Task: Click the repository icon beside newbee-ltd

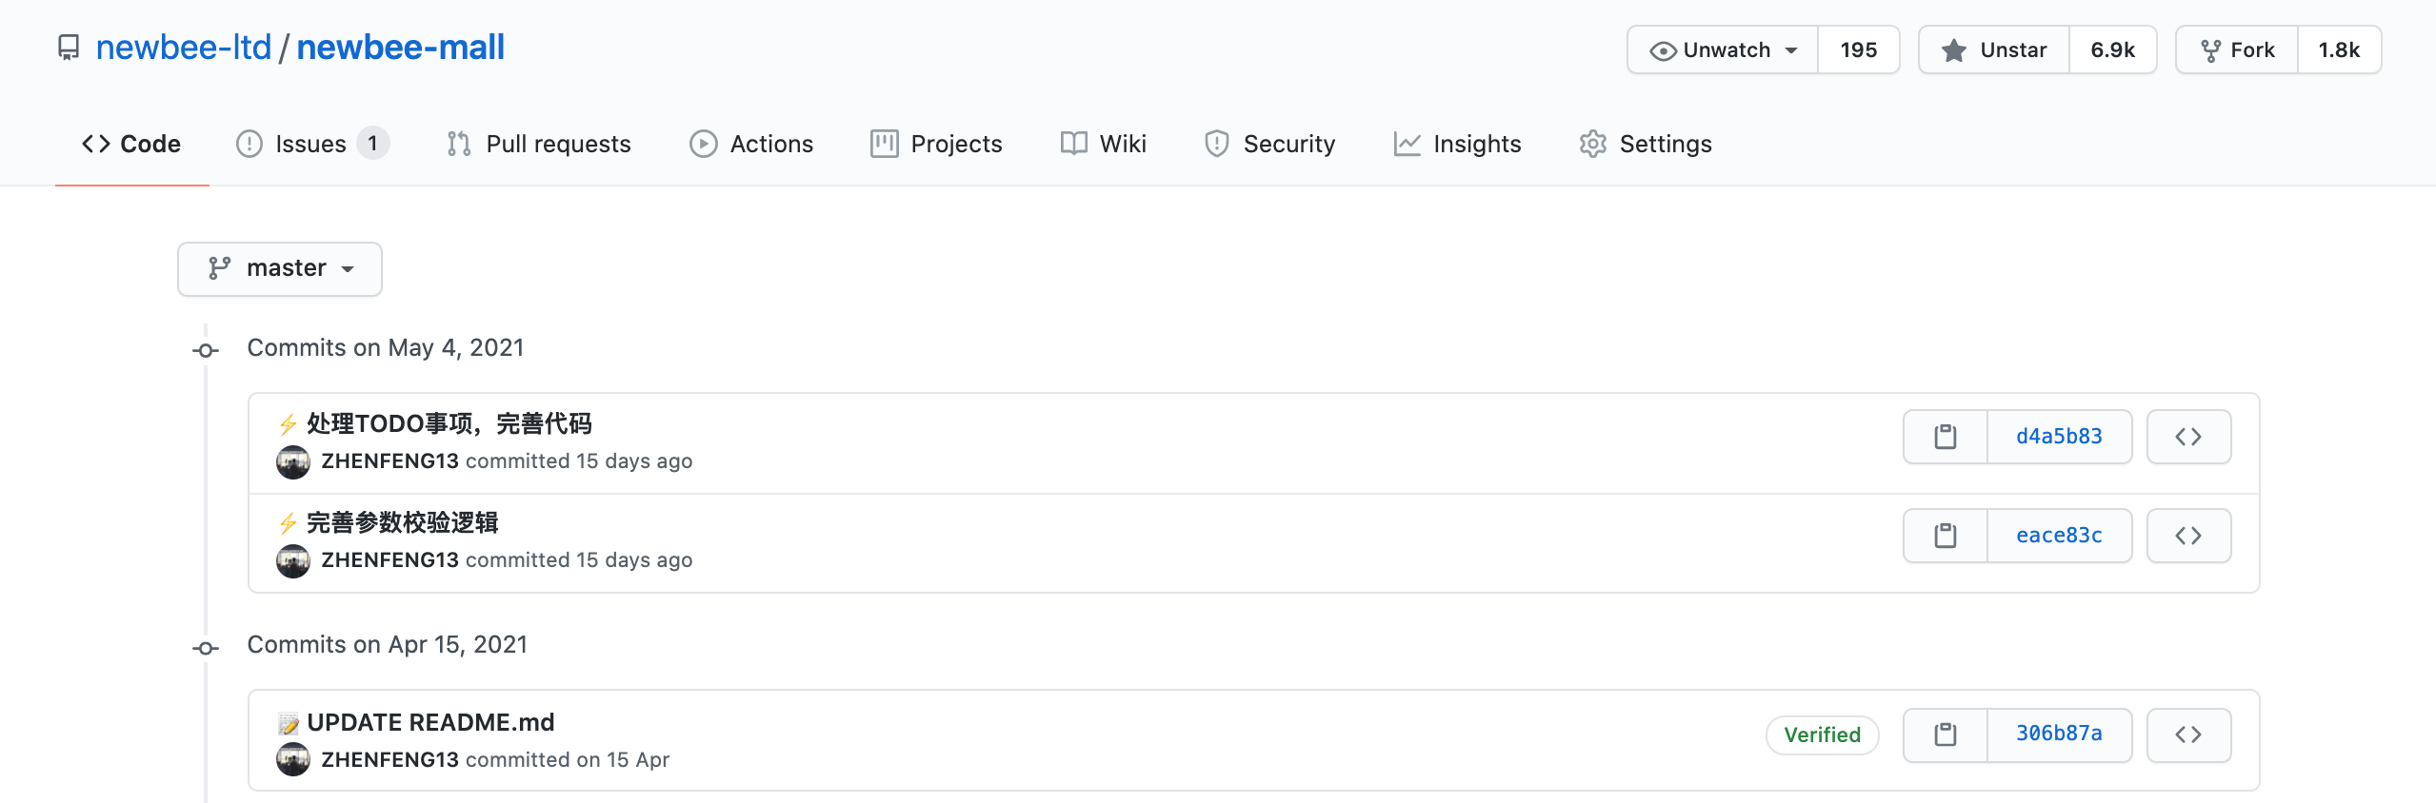Action: pyautogui.click(x=69, y=48)
